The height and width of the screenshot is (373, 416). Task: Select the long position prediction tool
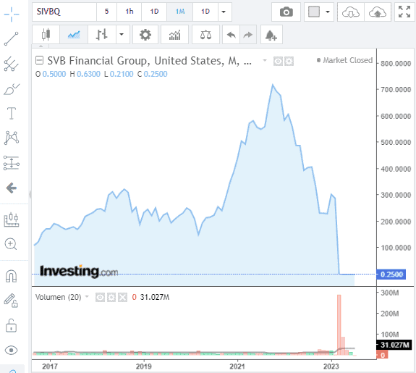click(x=12, y=163)
